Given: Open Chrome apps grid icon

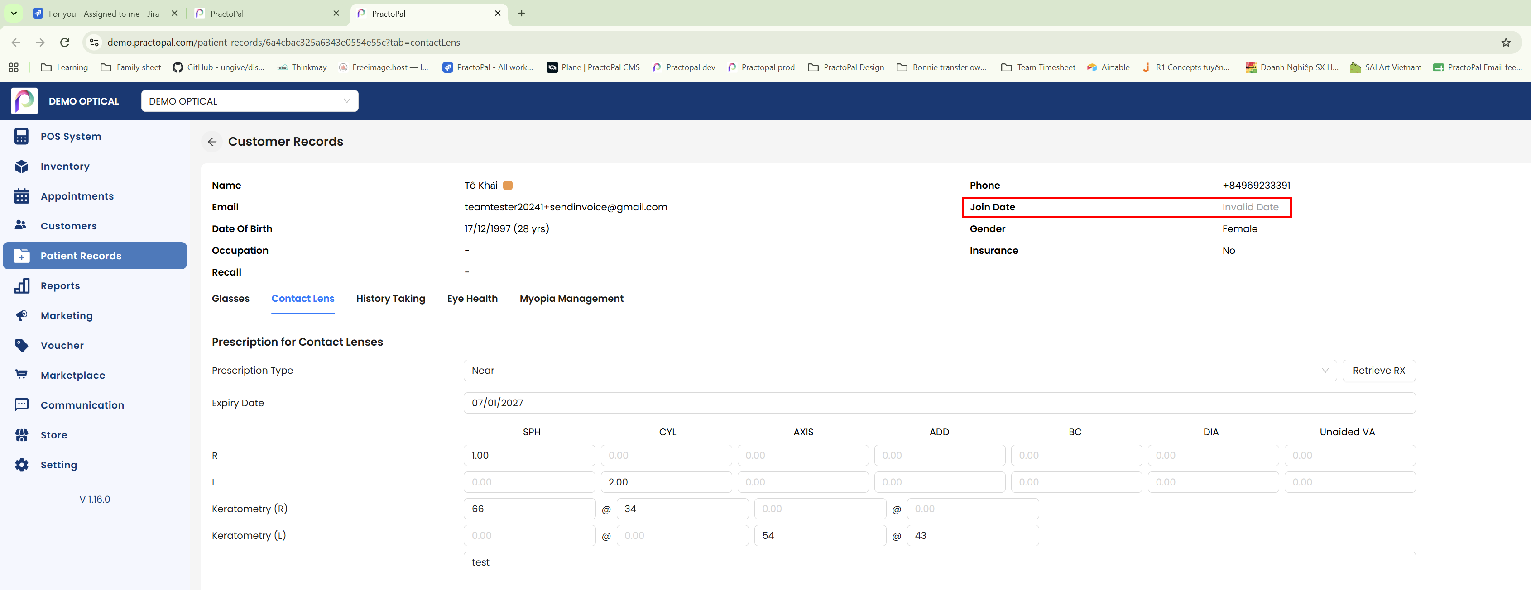Looking at the screenshot, I should 14,67.
